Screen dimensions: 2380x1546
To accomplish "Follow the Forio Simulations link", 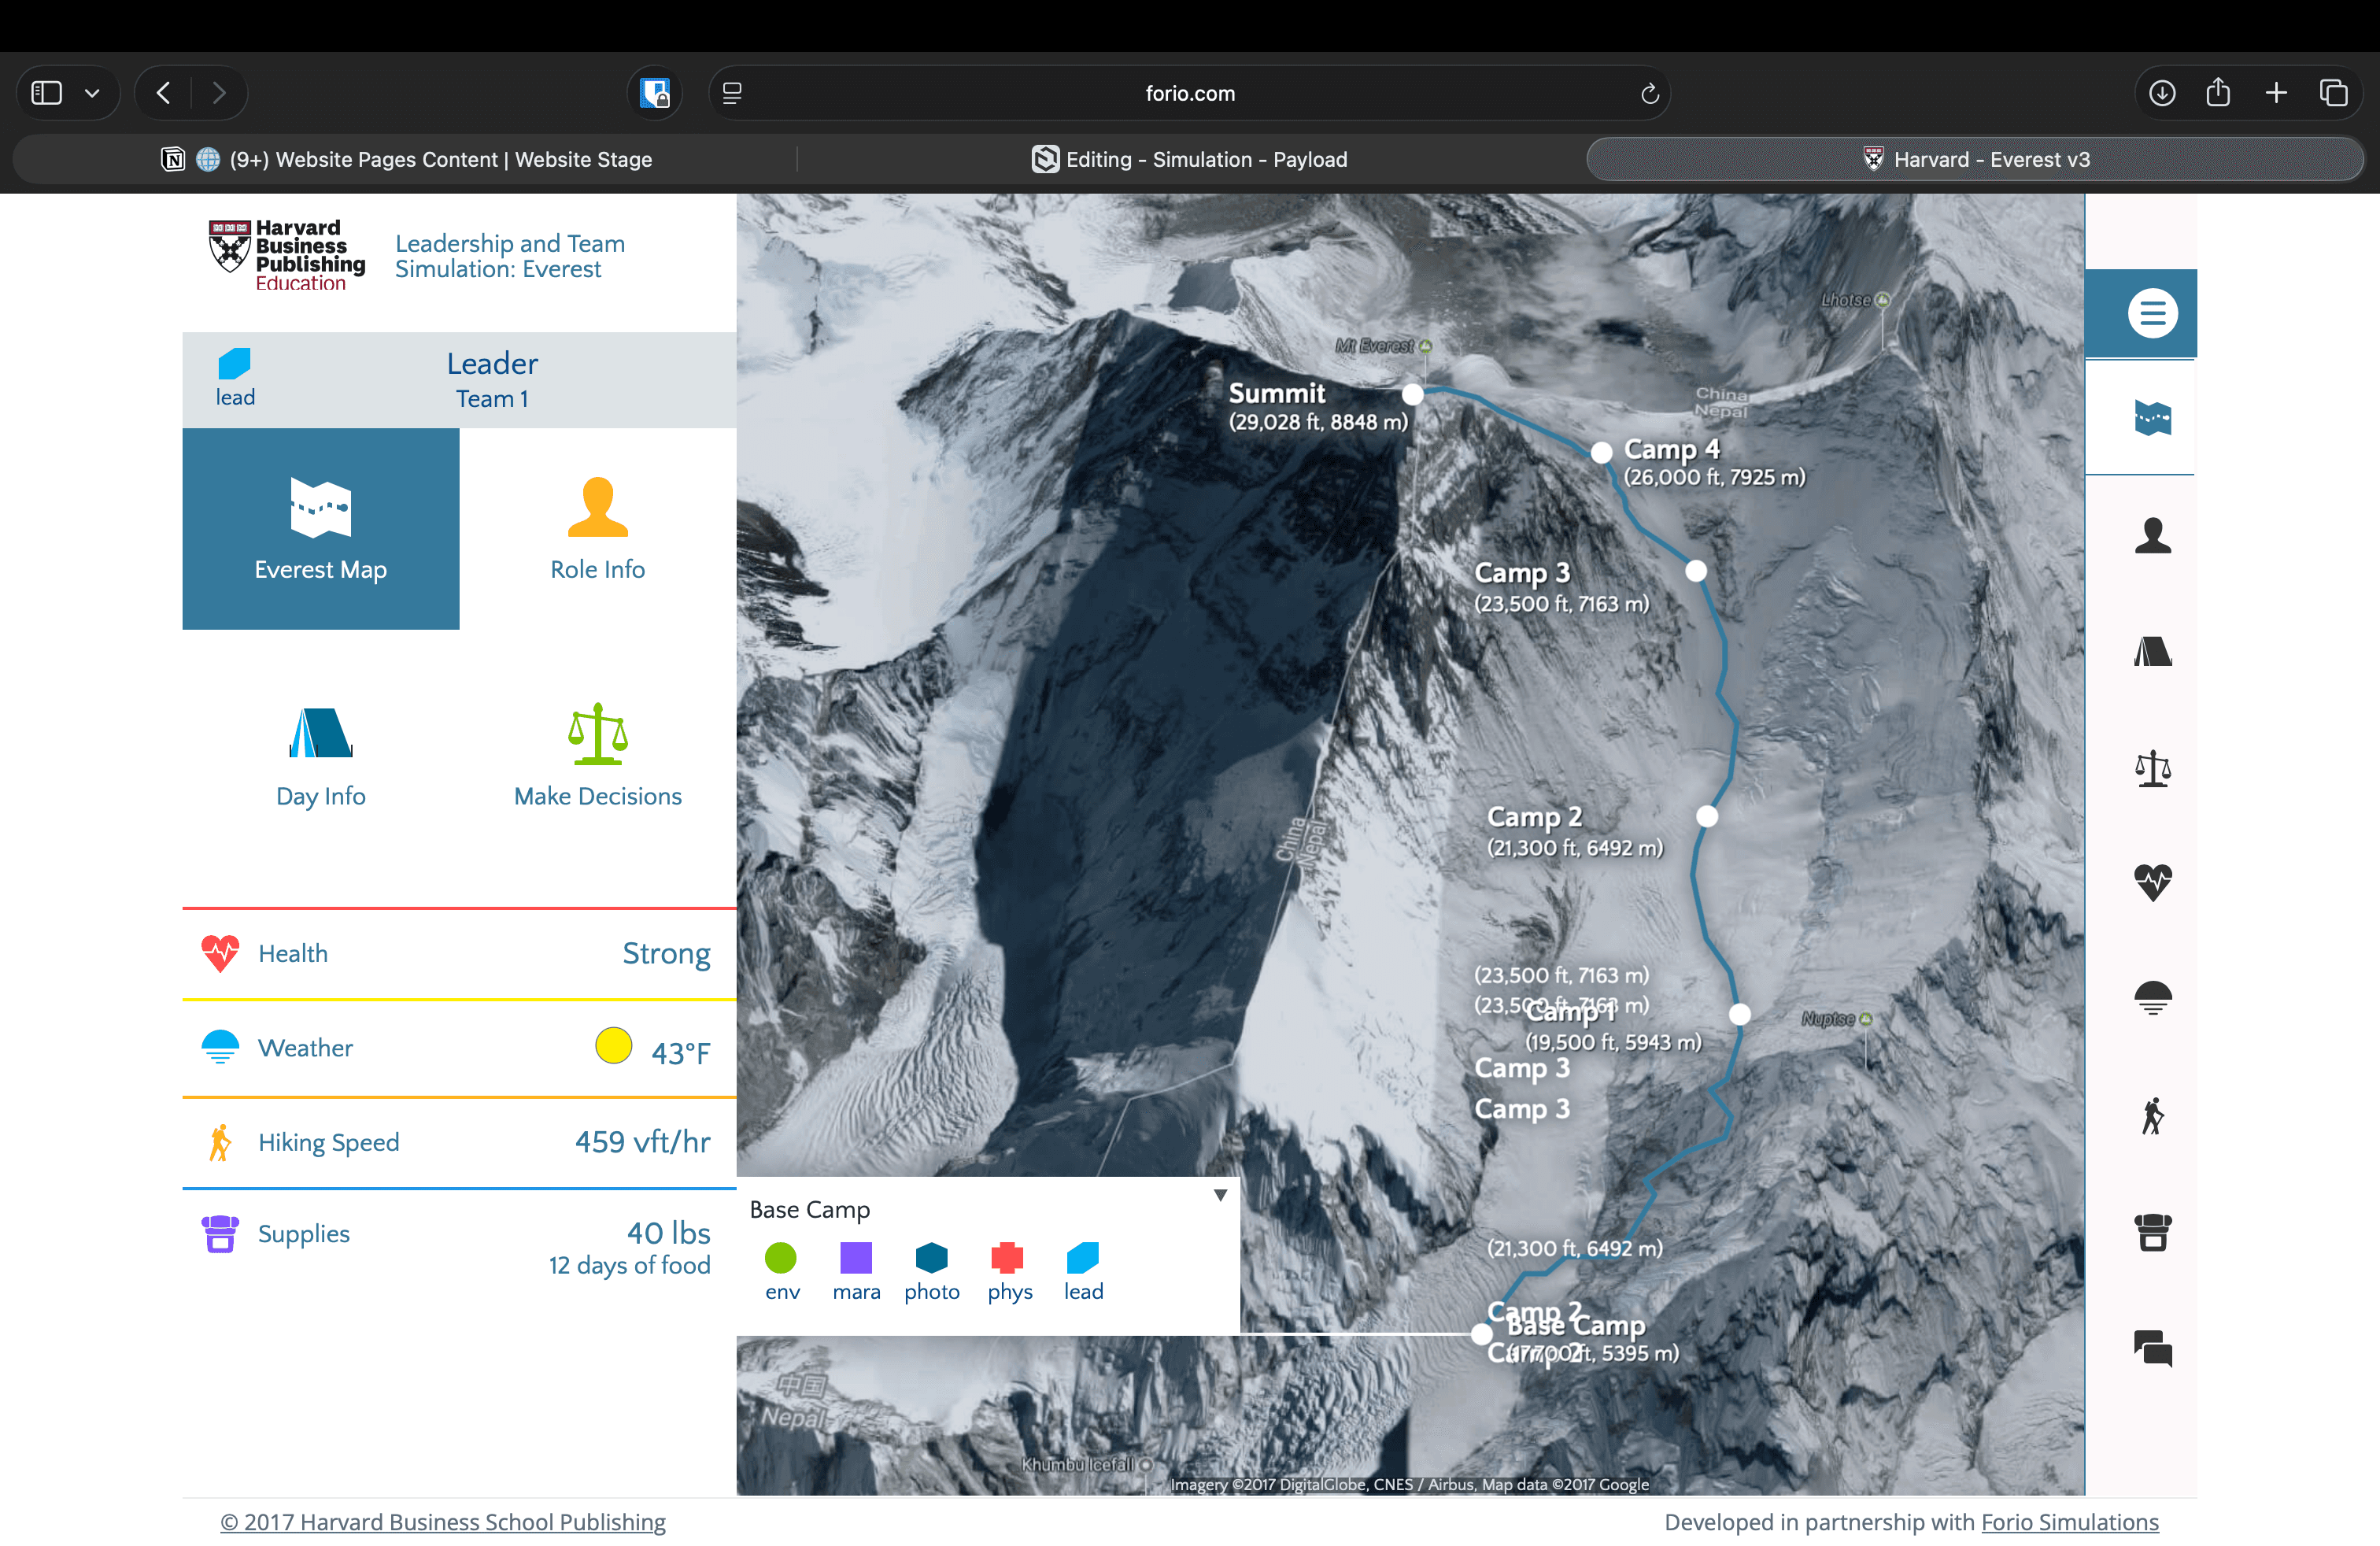I will (2069, 1522).
